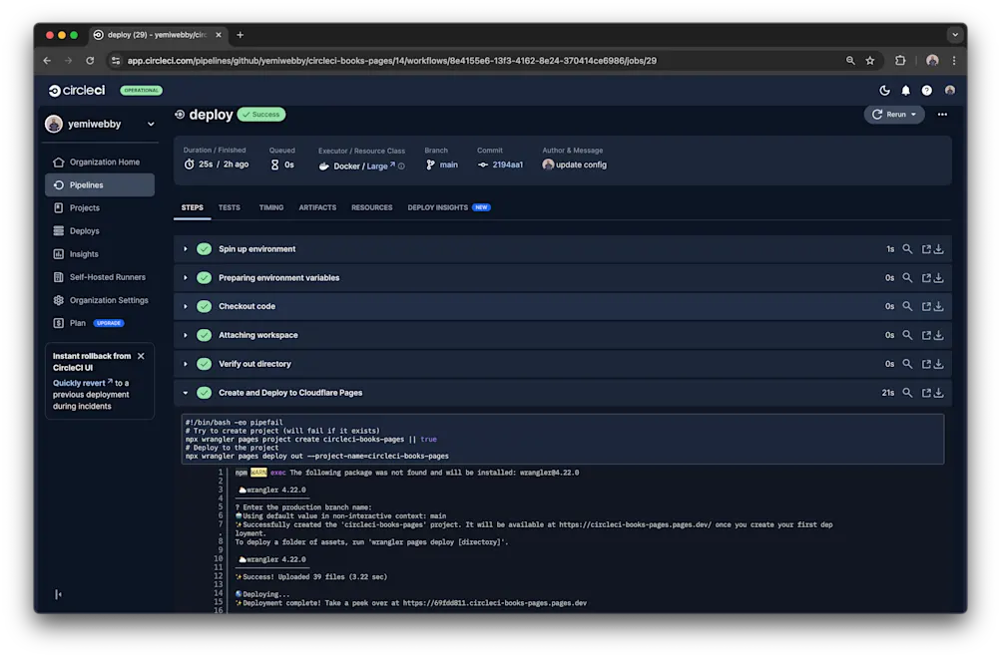Collapse the Create and Deploy to Cloudflare Pages step

[185, 393]
